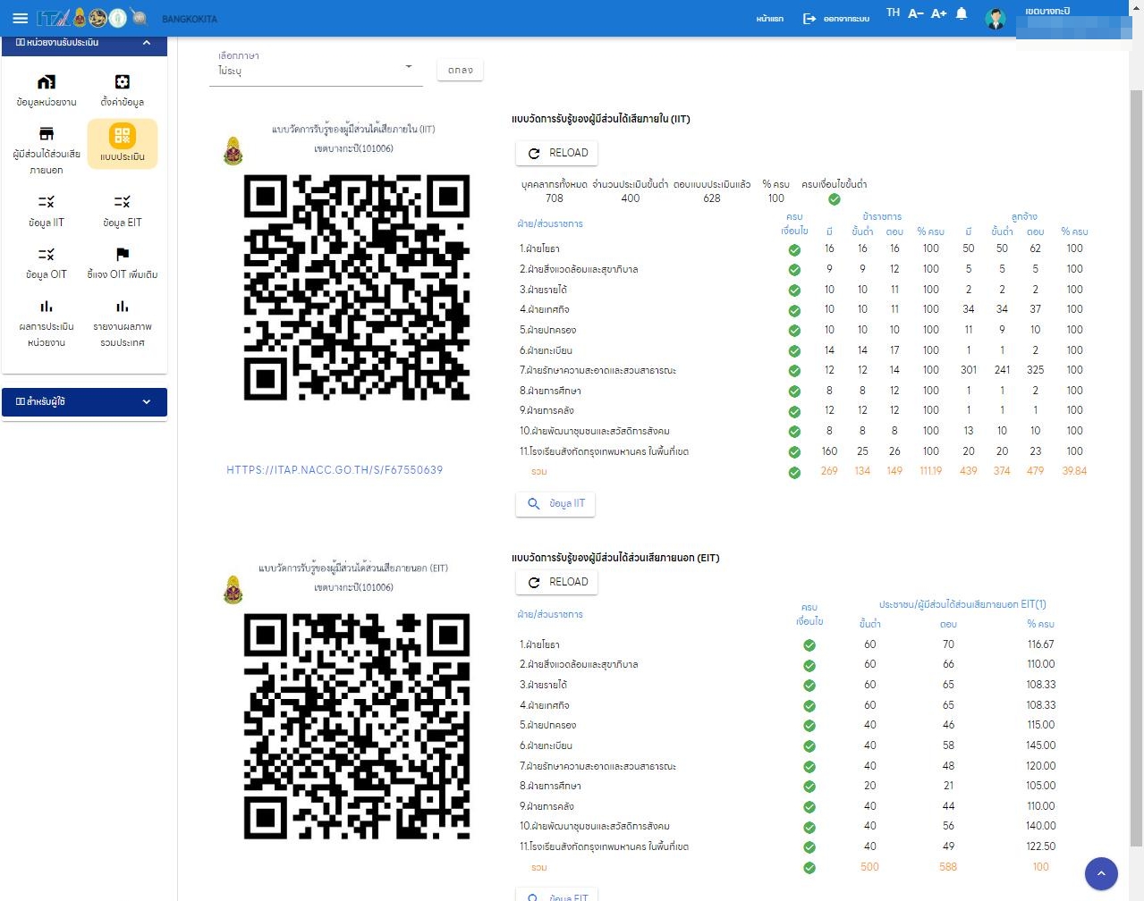This screenshot has width=1144, height=901.
Task: Click the notification bell icon
Action: point(962,13)
